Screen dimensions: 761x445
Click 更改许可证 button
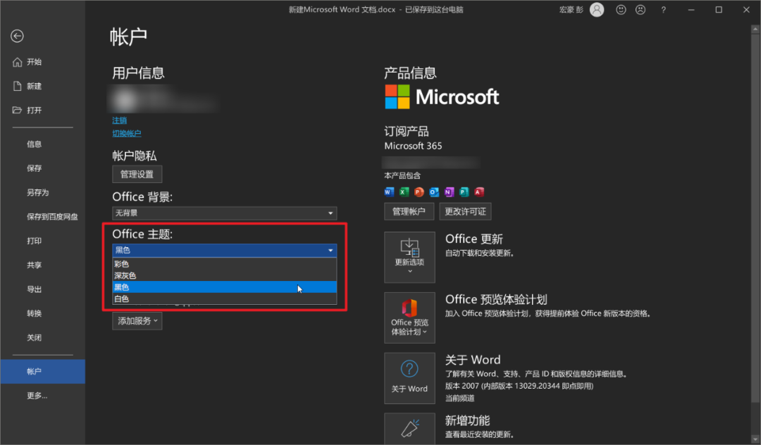pyautogui.click(x=466, y=211)
